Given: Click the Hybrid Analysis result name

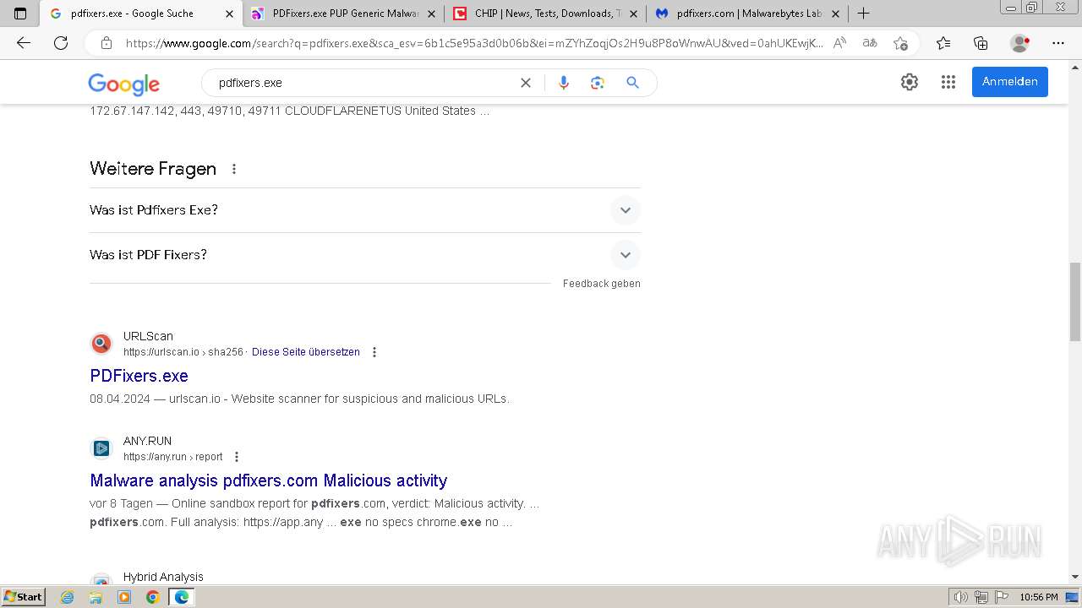Looking at the screenshot, I should (163, 577).
